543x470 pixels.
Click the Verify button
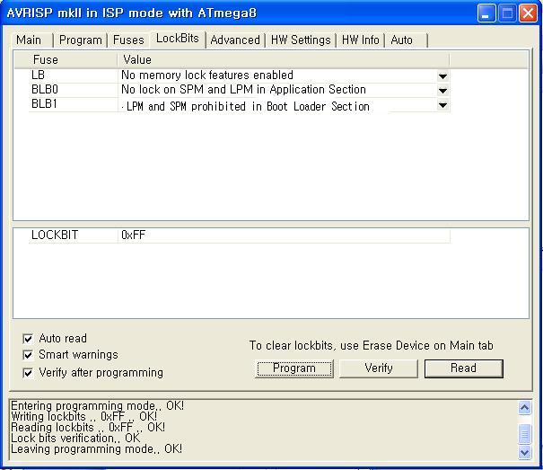pyautogui.click(x=379, y=368)
